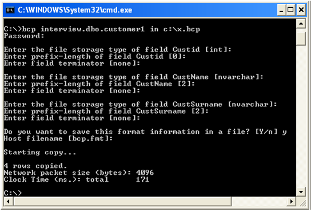The width and height of the screenshot is (311, 216).
Task: Click the horizontal scrollbar left arrow
Action: (8, 202)
